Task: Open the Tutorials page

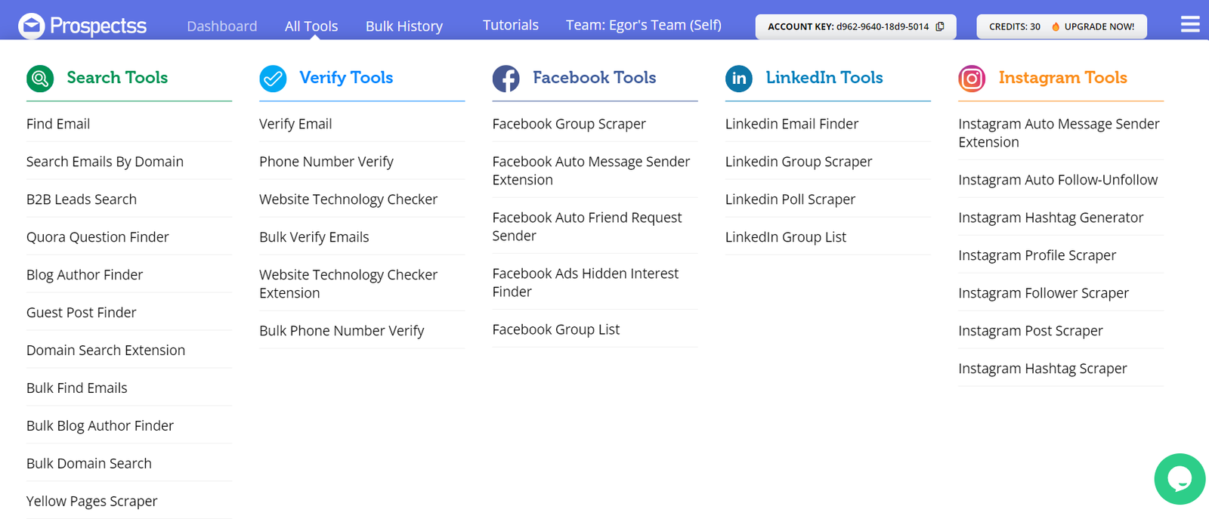Action: 511,25
